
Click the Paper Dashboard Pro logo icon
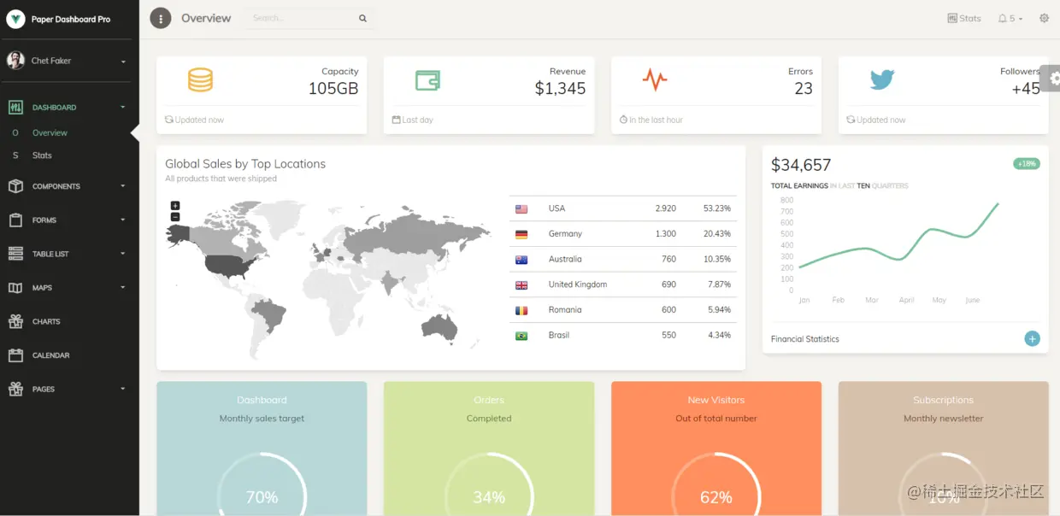coord(15,19)
